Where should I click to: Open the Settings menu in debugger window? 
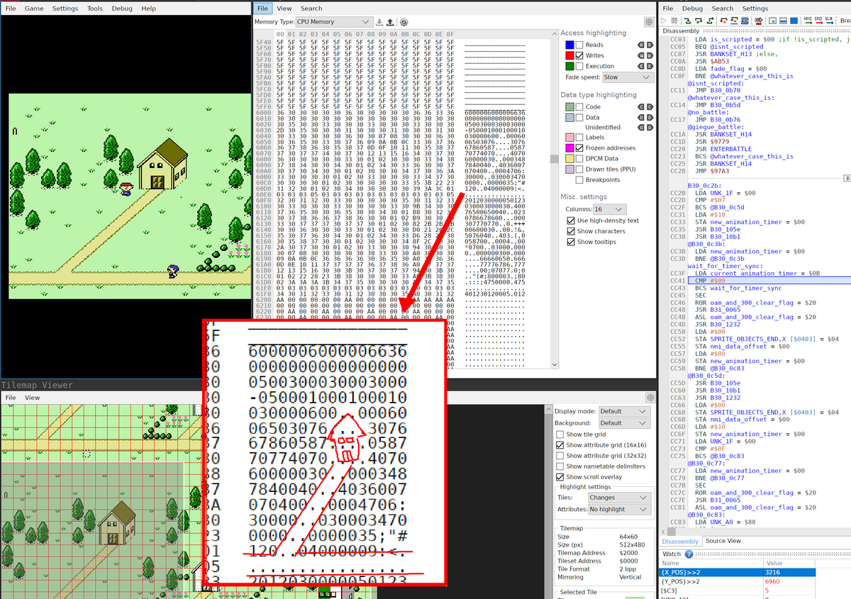click(755, 9)
